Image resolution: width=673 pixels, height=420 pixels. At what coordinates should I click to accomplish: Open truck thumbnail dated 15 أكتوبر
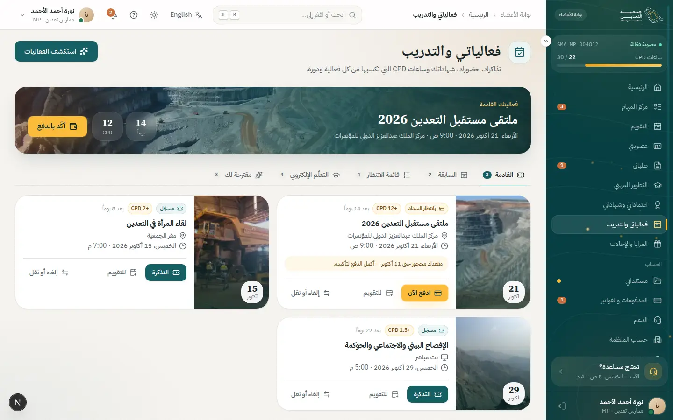pos(231,252)
